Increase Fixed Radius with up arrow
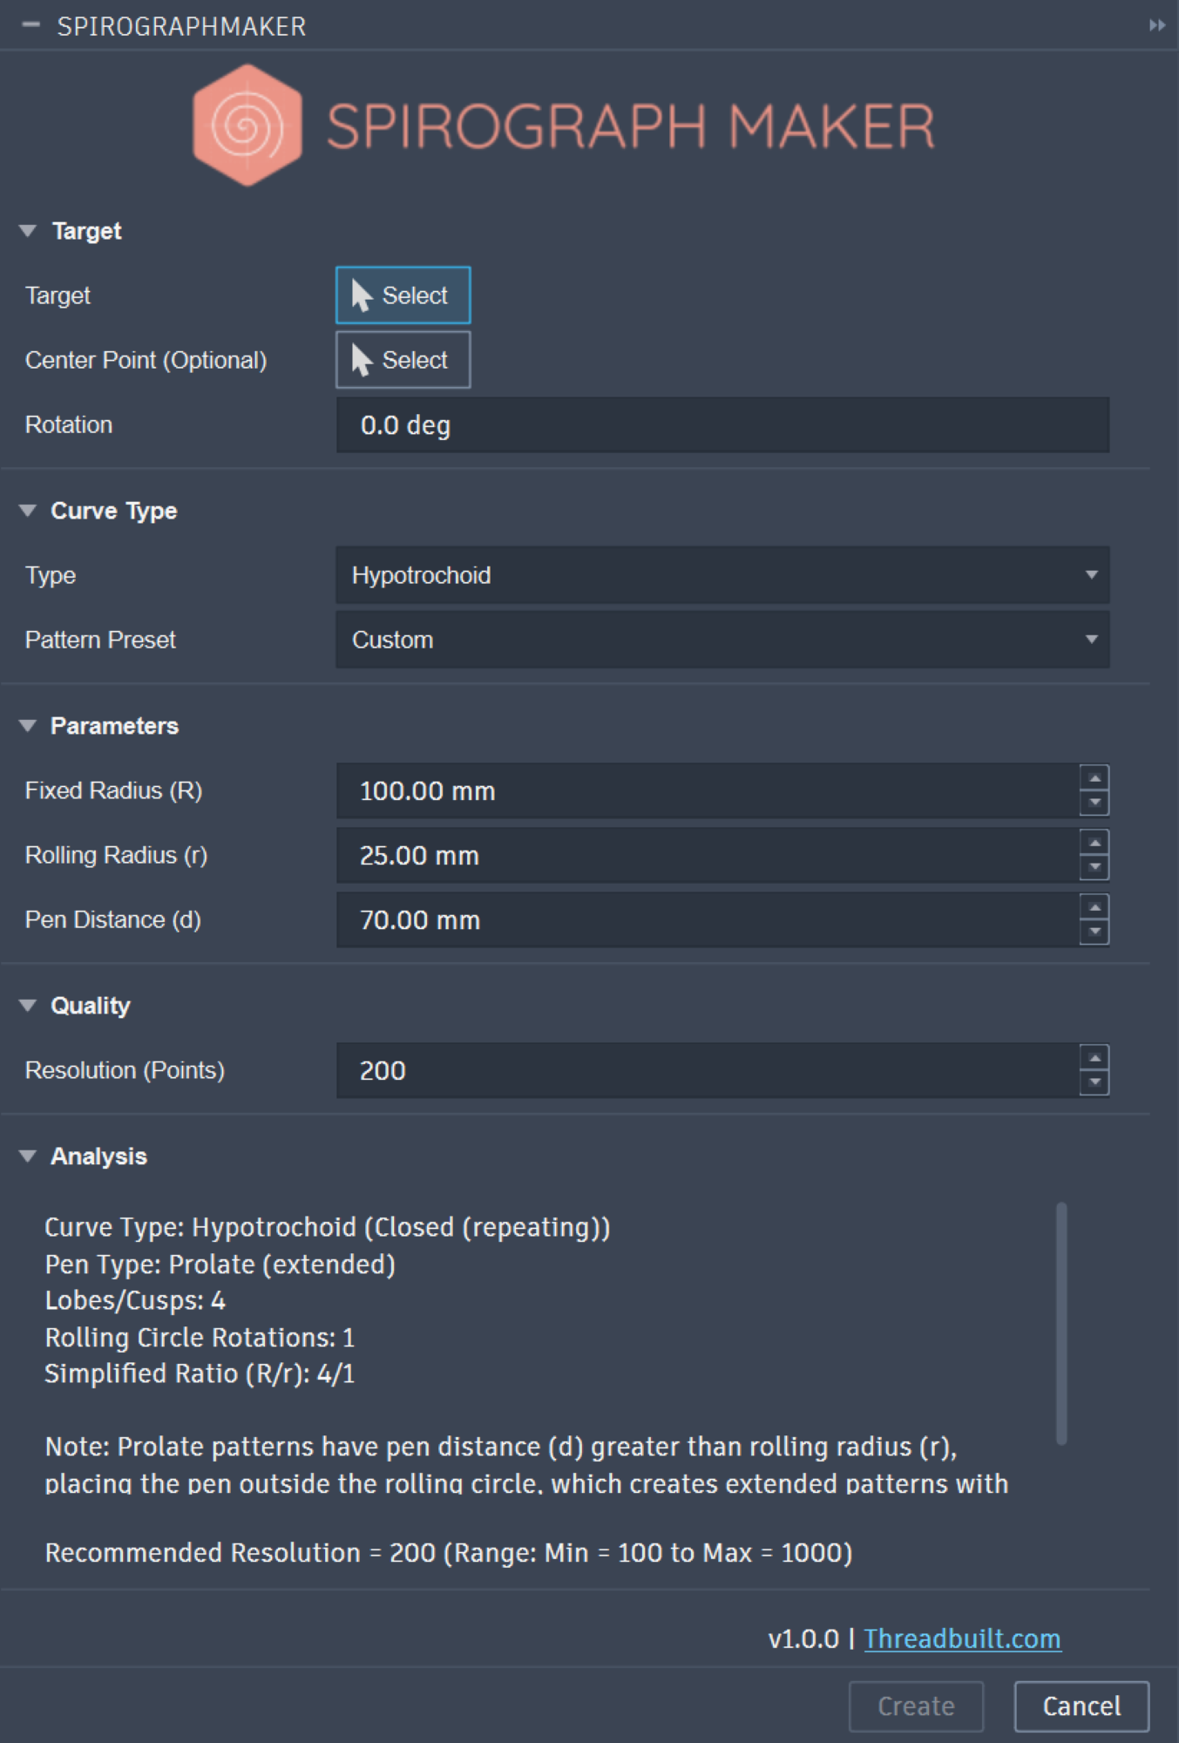 point(1094,777)
